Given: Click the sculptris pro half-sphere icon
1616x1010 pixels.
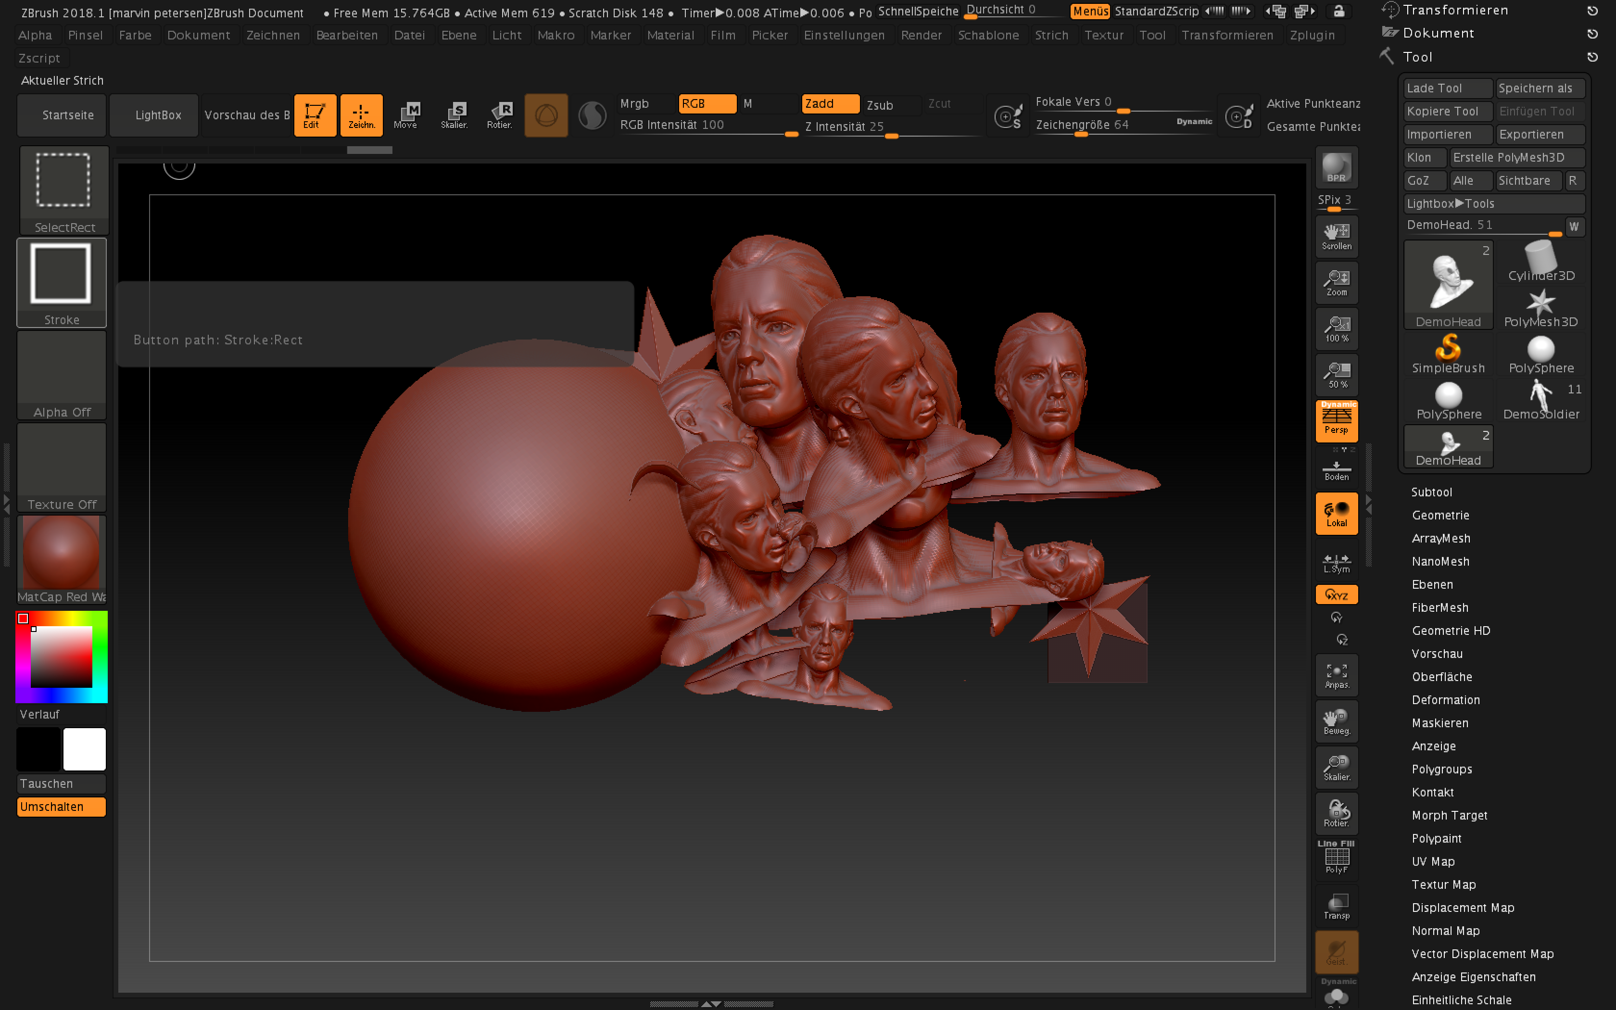Looking at the screenshot, I should click(x=592, y=115).
